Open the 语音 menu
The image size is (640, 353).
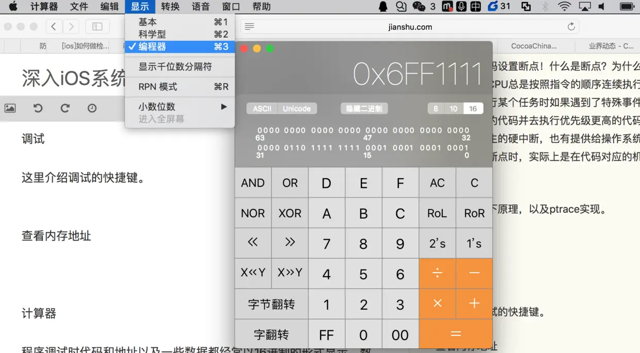click(200, 7)
